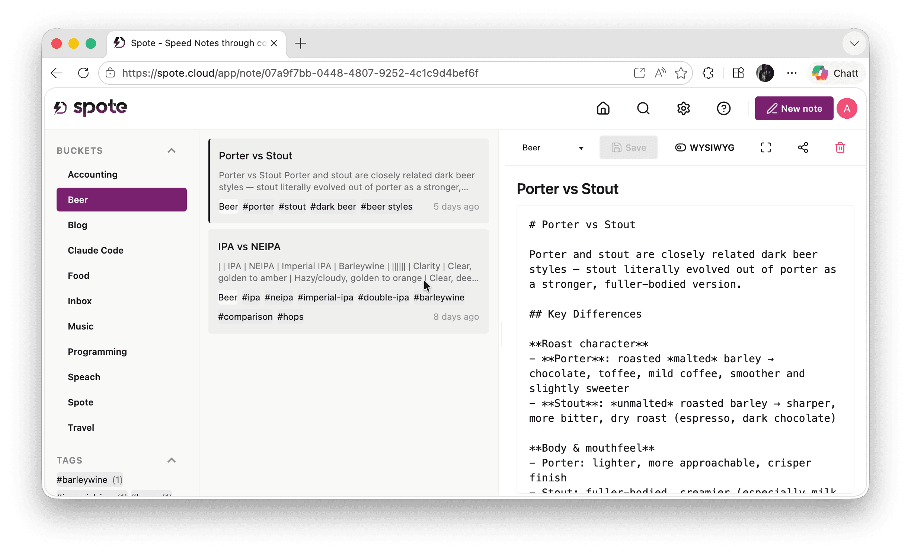Open the Beer bucket dropdown in the editor
The height and width of the screenshot is (554, 911).
click(553, 147)
